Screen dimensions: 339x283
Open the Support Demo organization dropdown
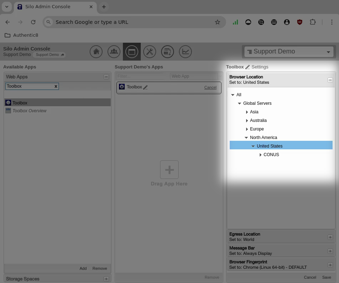[x=289, y=52]
